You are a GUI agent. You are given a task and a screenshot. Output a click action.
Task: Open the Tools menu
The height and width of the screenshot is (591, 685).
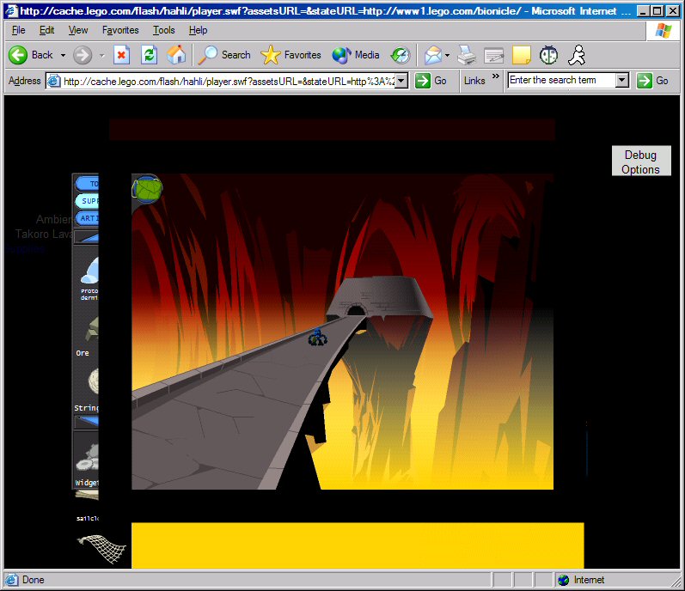(164, 30)
